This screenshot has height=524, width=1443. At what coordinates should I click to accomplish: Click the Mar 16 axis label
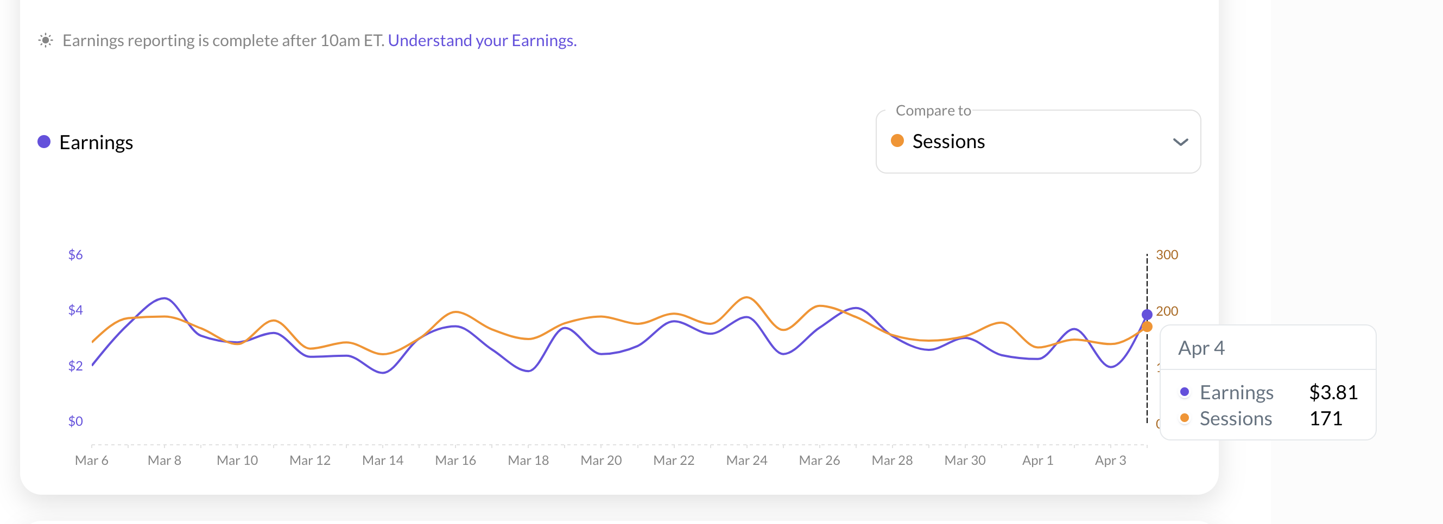pyautogui.click(x=455, y=460)
